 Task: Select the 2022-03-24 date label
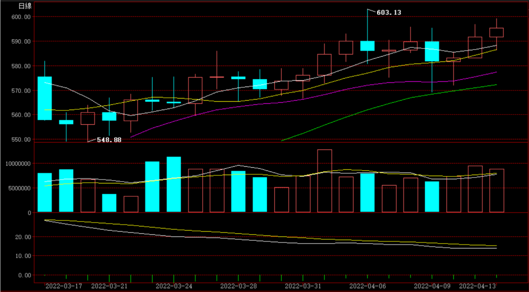click(174, 286)
